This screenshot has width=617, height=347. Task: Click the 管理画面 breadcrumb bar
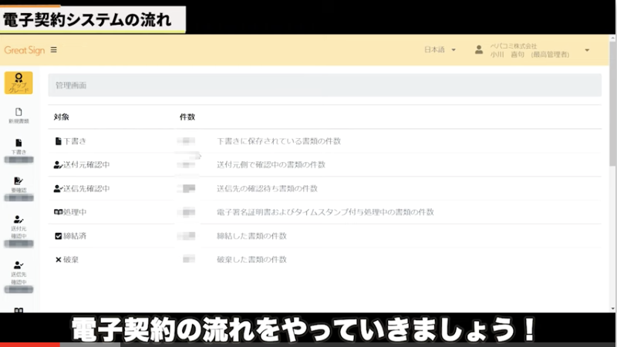[x=324, y=86]
